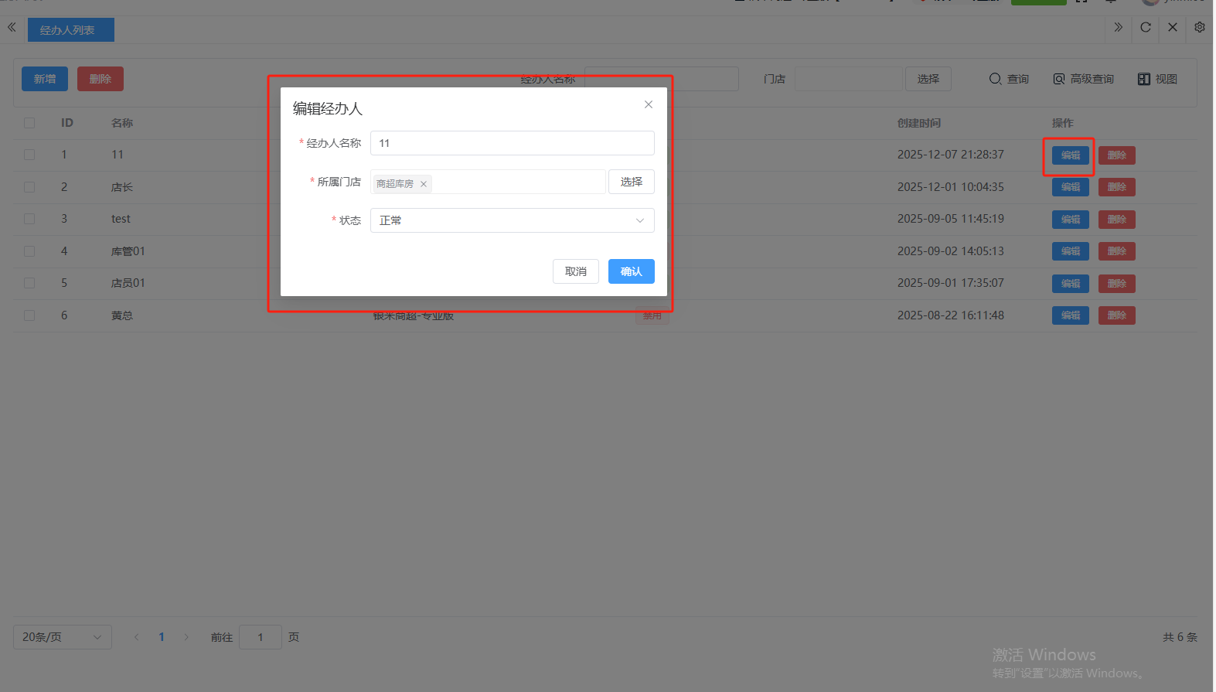Screen dimensions: 1216x692
Task: Switch to the 经办人列表 tab
Action: tap(70, 30)
